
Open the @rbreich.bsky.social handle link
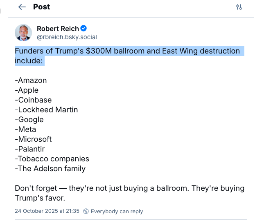67,37
